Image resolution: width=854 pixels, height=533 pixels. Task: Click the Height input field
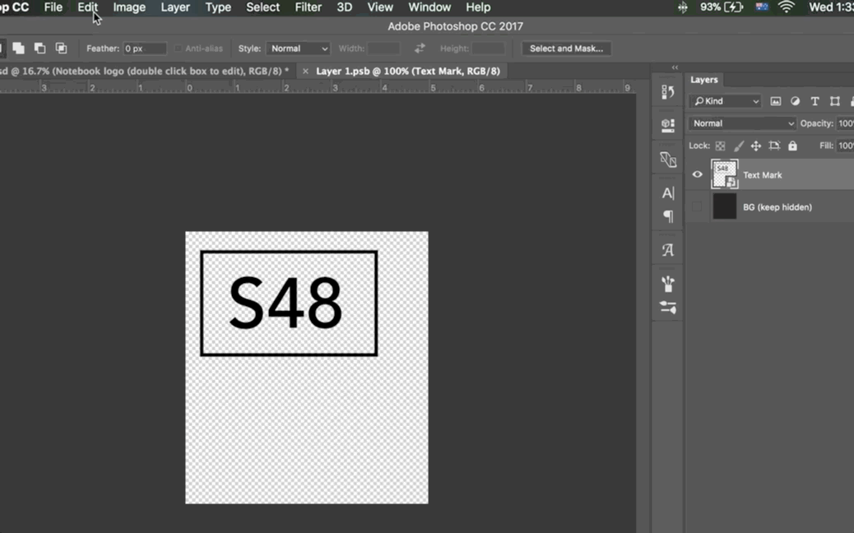488,49
